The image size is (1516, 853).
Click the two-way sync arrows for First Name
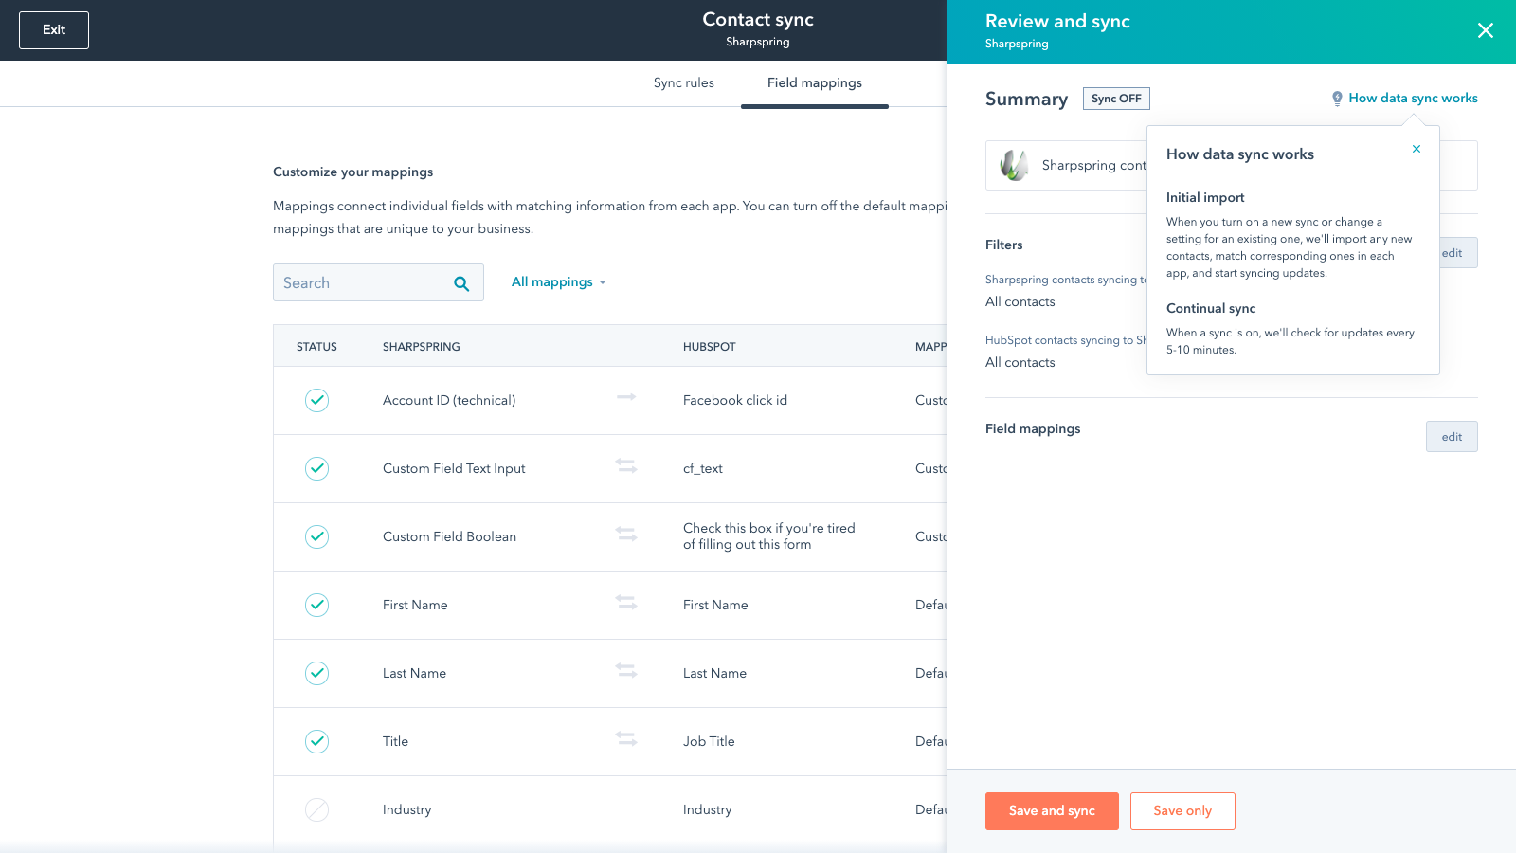tap(626, 602)
